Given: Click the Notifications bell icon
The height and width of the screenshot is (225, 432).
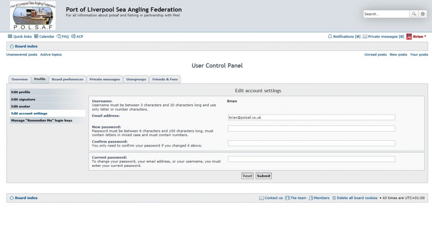Looking at the screenshot, I should pyautogui.click(x=330, y=36).
